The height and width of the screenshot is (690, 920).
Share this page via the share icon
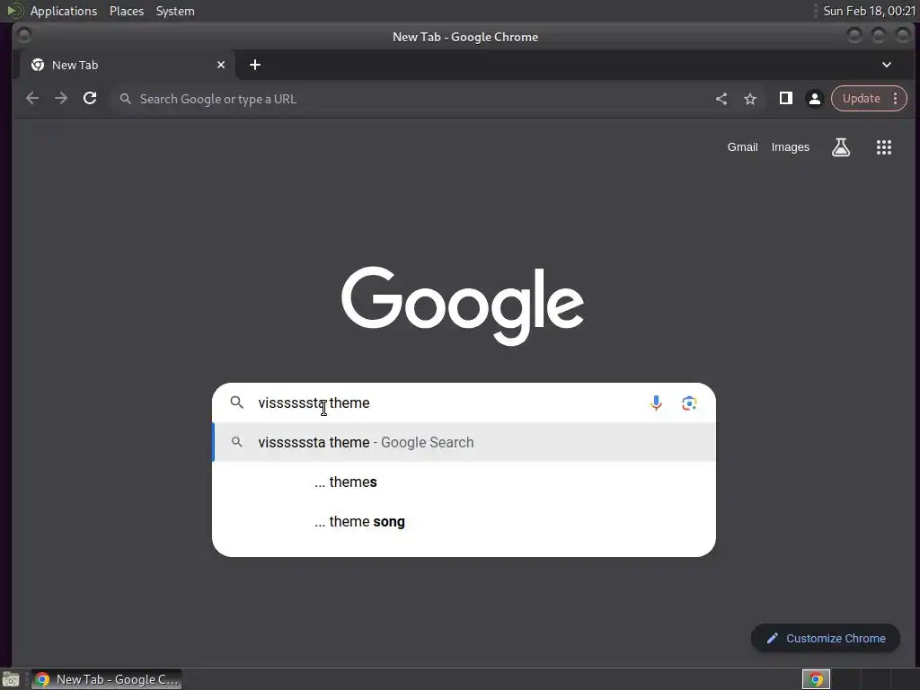click(x=721, y=99)
